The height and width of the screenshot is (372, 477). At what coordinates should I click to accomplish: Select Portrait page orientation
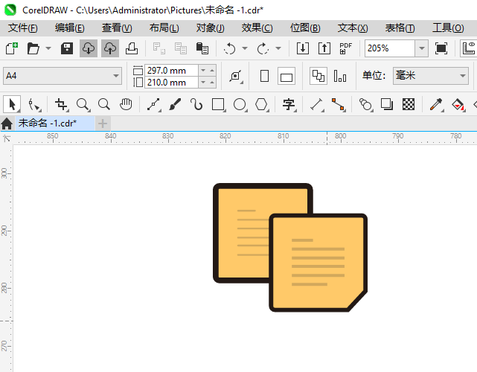tap(265, 76)
